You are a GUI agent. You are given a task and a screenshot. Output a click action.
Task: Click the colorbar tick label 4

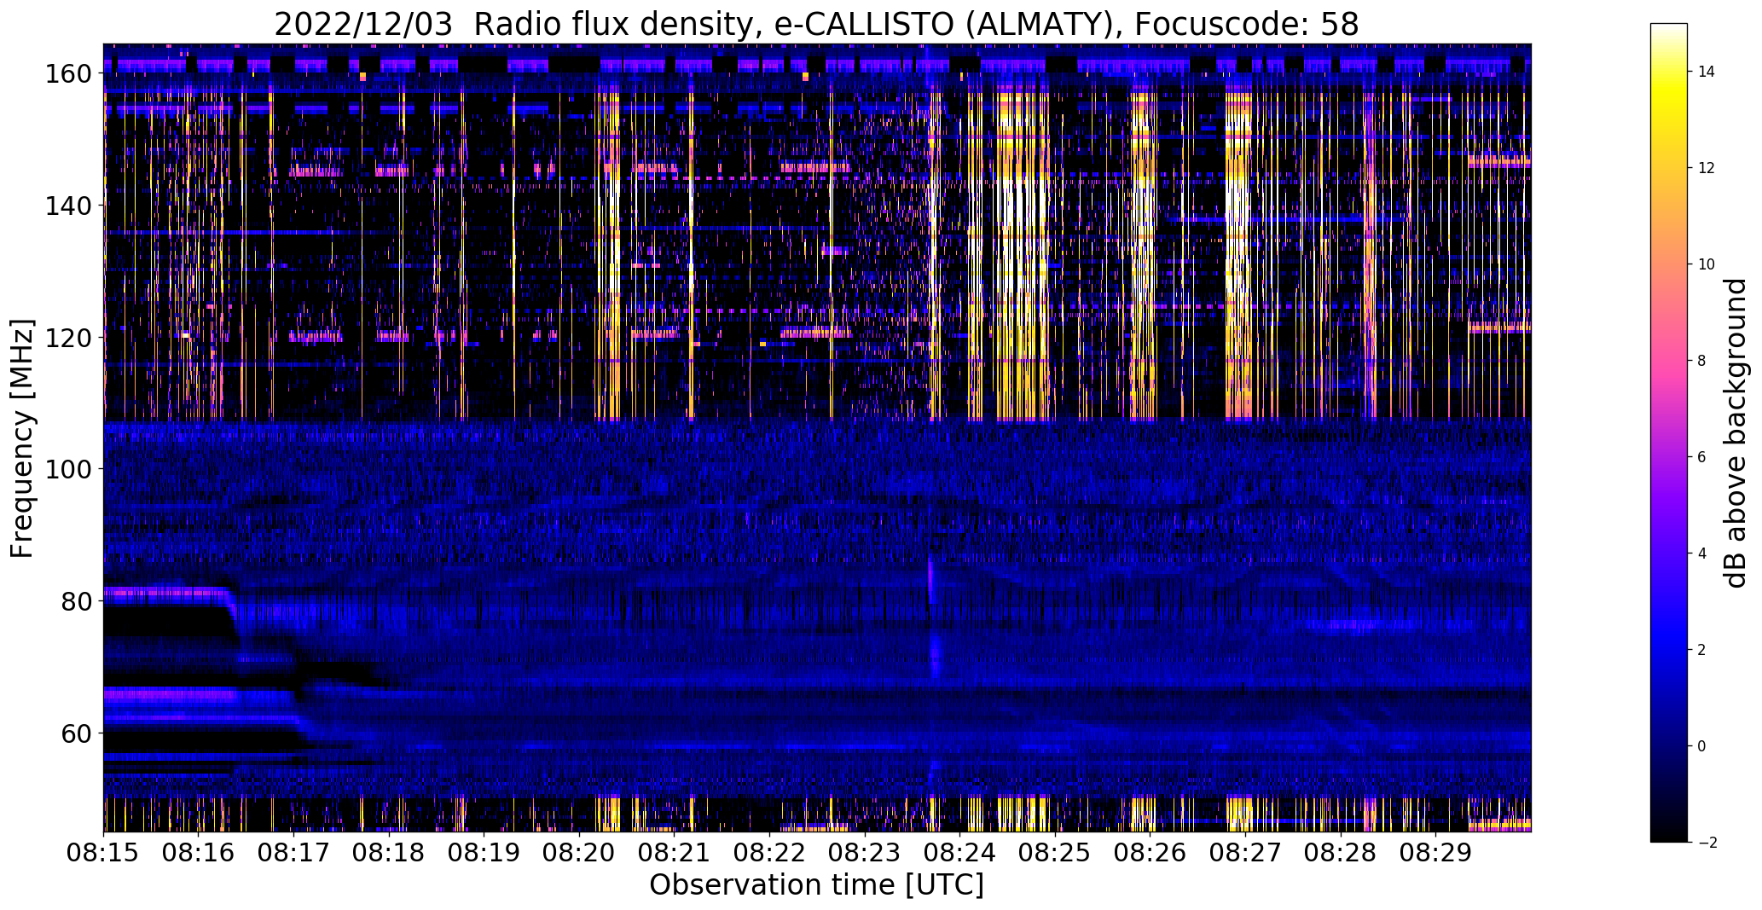[1702, 554]
